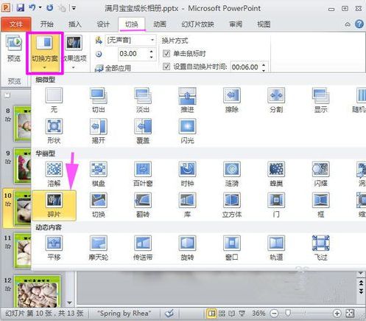
Task: Choose the 切出 transition
Action: (99, 100)
